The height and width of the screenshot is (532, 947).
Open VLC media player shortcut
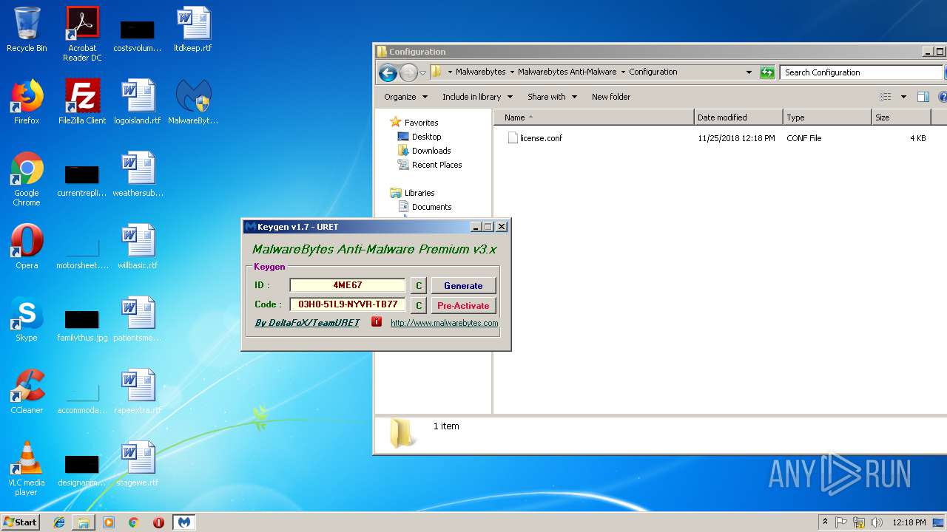[27, 468]
